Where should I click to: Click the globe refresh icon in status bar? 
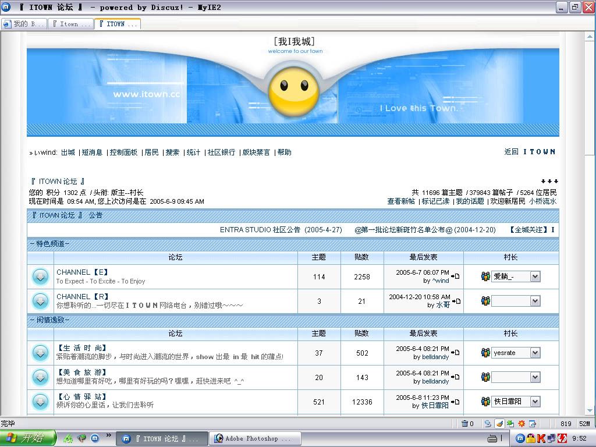coord(488,424)
